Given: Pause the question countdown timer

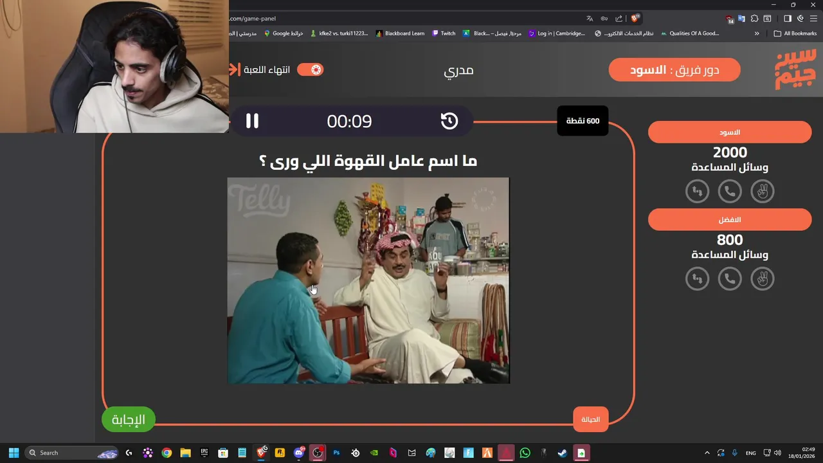Looking at the screenshot, I should pyautogui.click(x=252, y=121).
